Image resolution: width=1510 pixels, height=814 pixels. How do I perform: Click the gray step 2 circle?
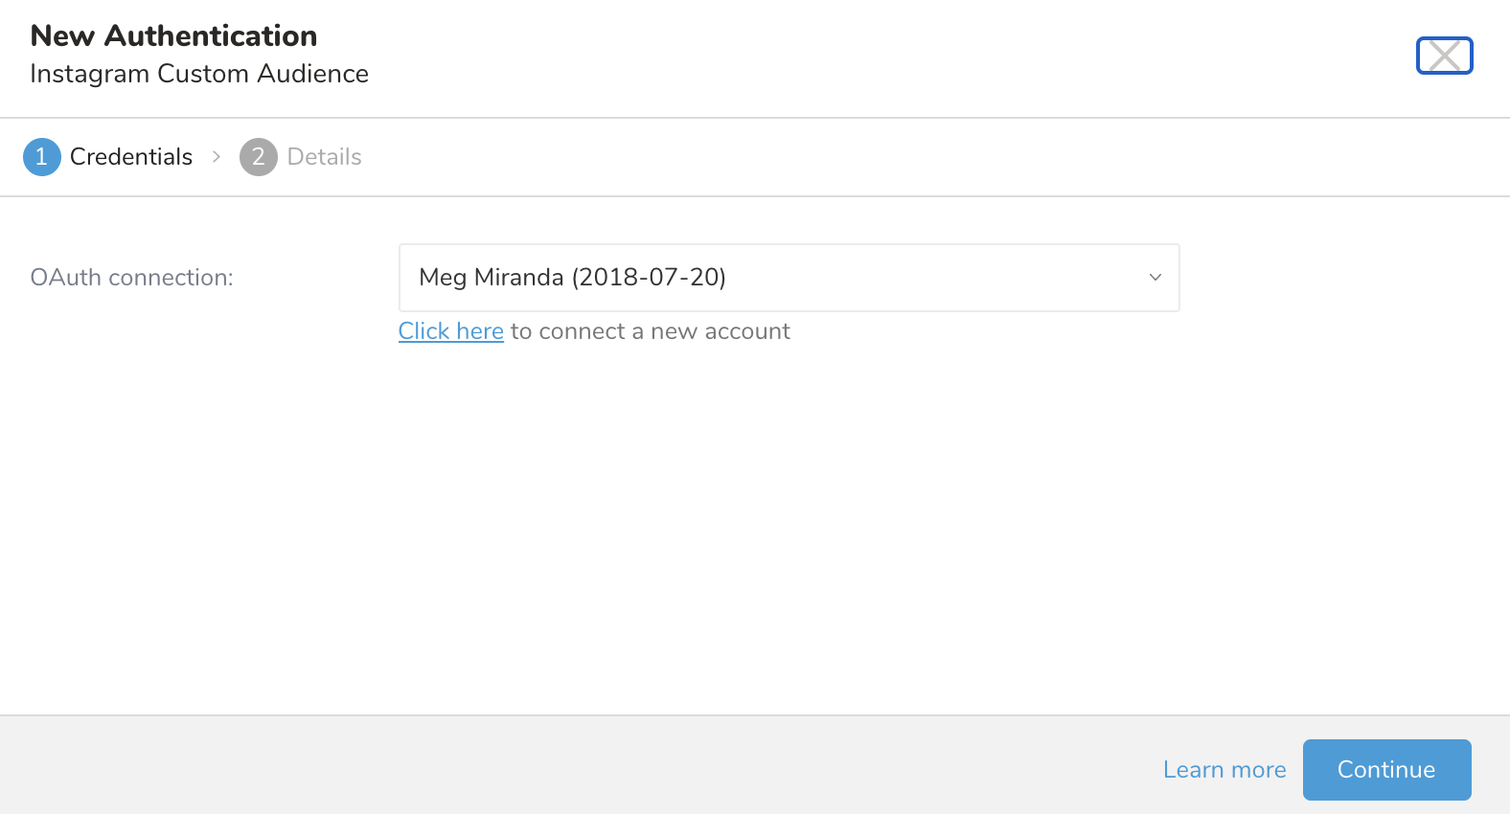tap(258, 157)
